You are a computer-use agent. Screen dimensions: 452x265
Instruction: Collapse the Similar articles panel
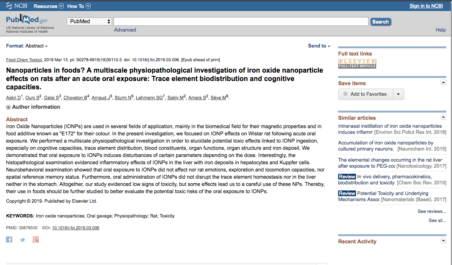(x=443, y=117)
